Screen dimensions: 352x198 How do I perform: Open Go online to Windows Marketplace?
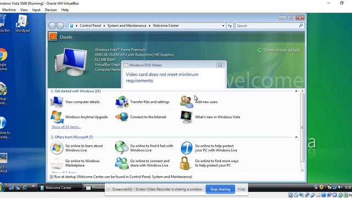[x=75, y=163]
